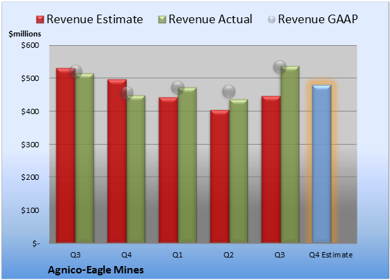Click the Q2 axis label
The width and height of the screenshot is (390, 280).
(x=229, y=255)
